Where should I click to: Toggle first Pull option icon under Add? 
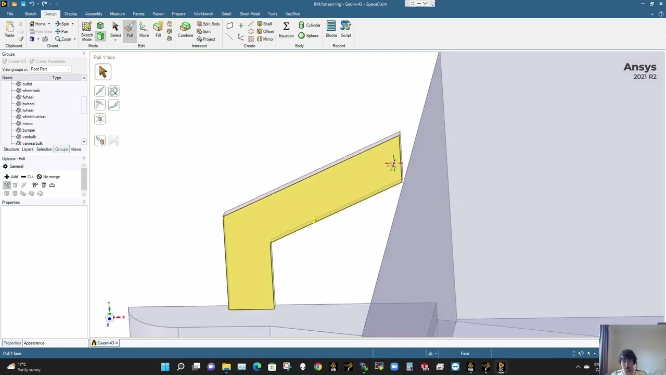(x=7, y=185)
